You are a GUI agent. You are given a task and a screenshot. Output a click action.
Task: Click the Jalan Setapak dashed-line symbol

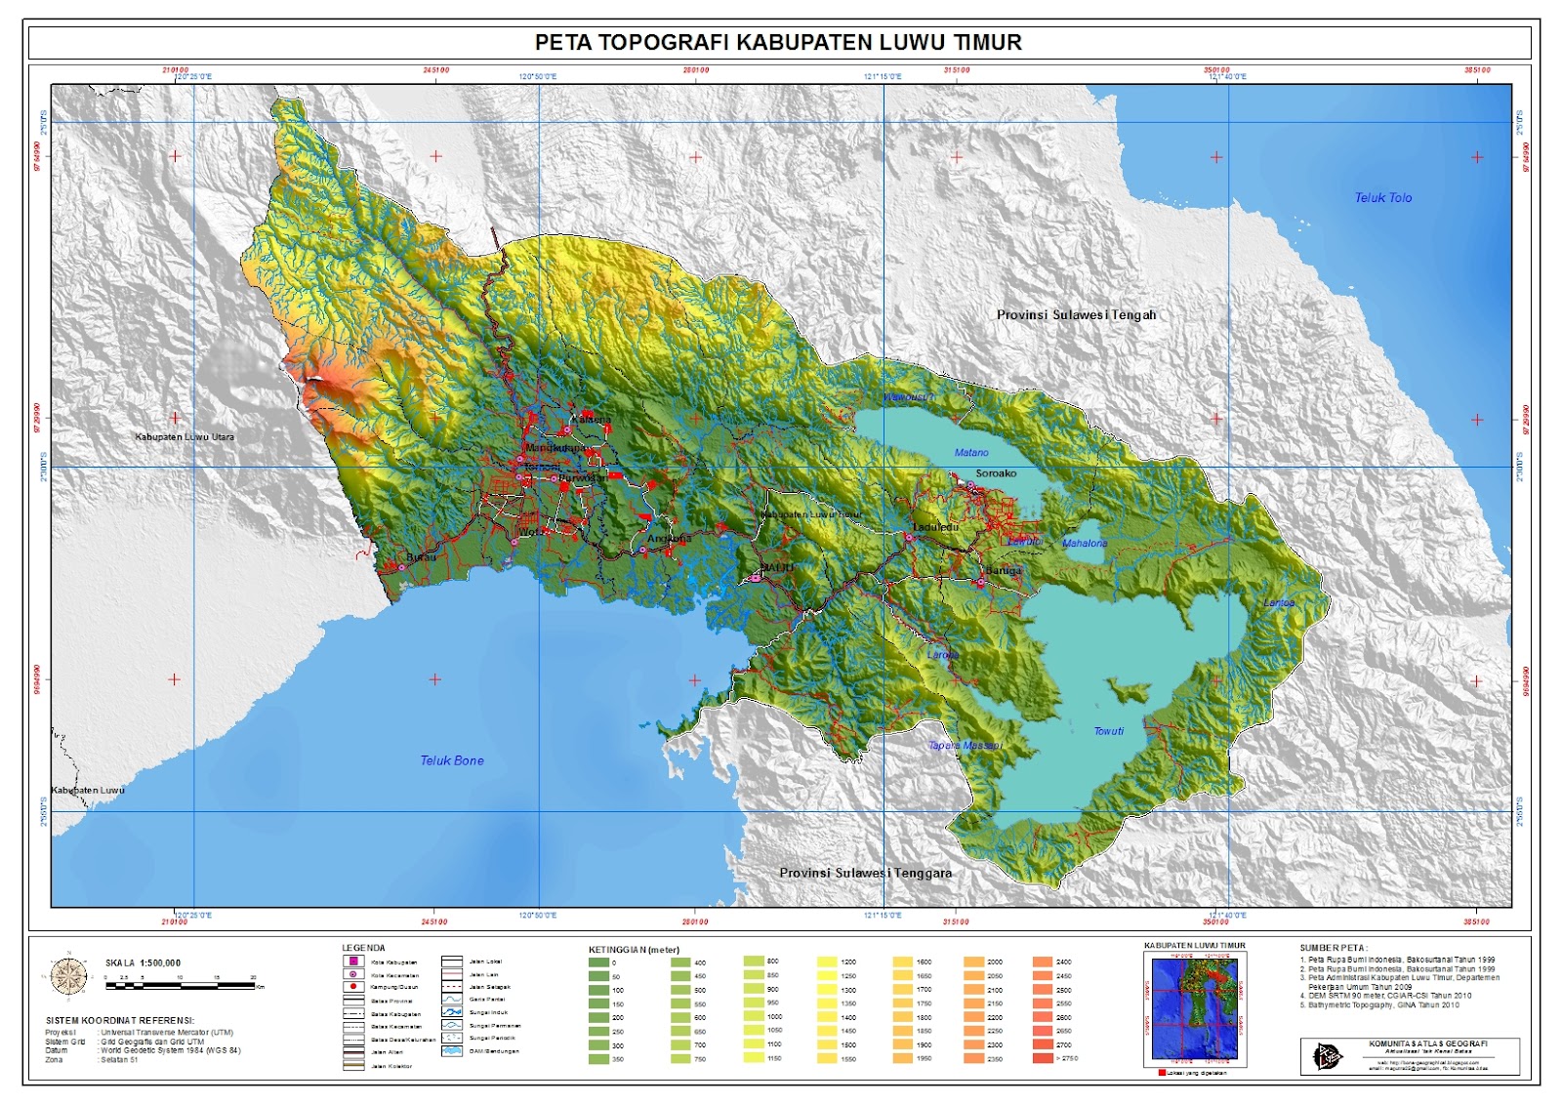coord(451,987)
